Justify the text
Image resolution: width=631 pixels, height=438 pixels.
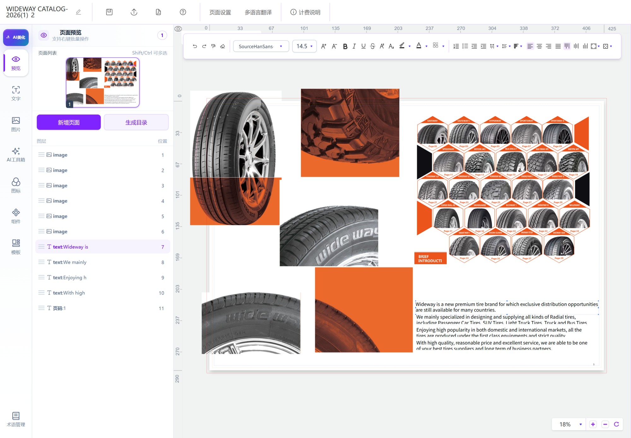(x=558, y=46)
